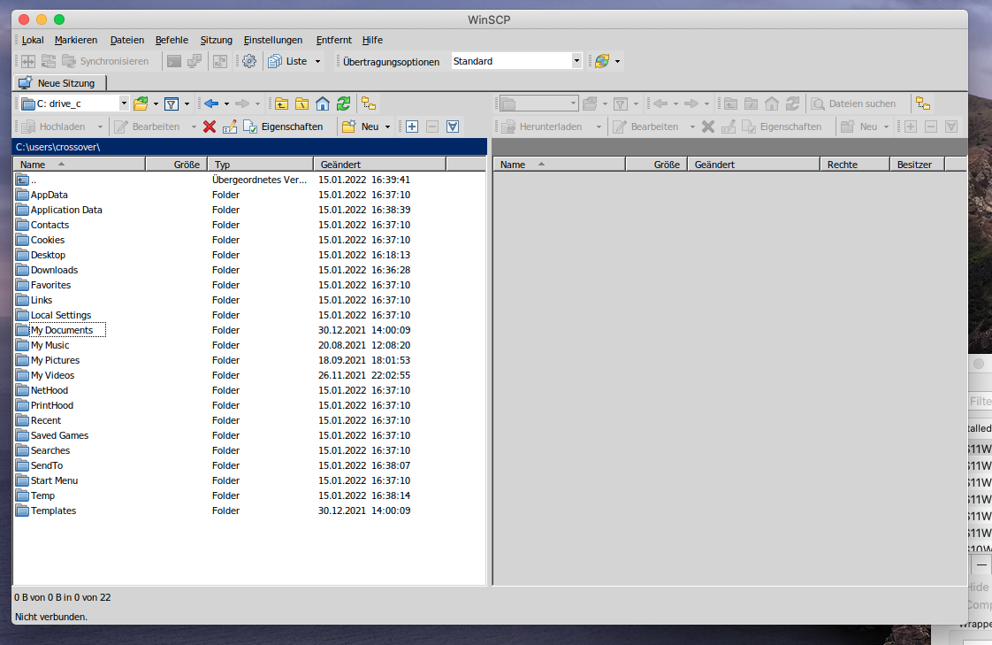
Task: Click the remote refresh icon
Action: click(793, 104)
